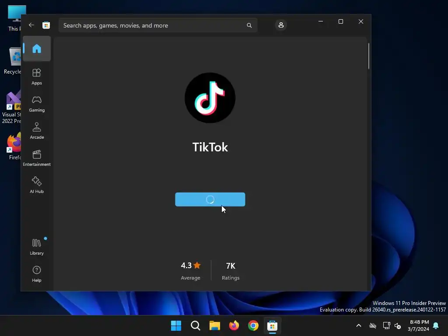The width and height of the screenshot is (448, 336).
Task: Click the search magnifier icon
Action: (x=249, y=25)
